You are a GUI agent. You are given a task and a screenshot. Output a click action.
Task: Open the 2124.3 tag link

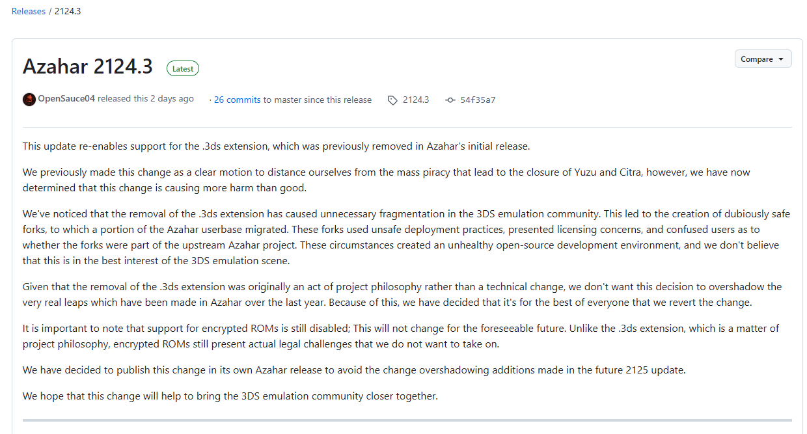[x=416, y=100]
